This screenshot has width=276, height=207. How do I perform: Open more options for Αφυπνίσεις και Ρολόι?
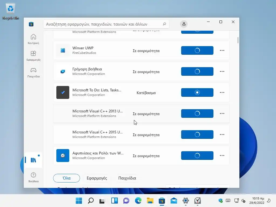[x=222, y=156]
